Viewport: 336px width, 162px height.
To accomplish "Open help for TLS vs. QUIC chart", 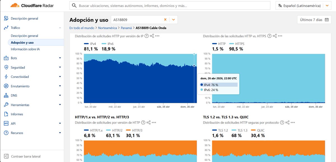I will point(282,122).
